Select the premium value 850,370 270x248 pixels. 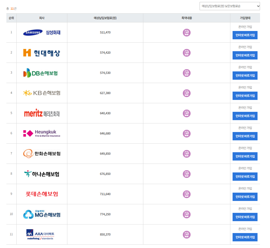pos(105,235)
